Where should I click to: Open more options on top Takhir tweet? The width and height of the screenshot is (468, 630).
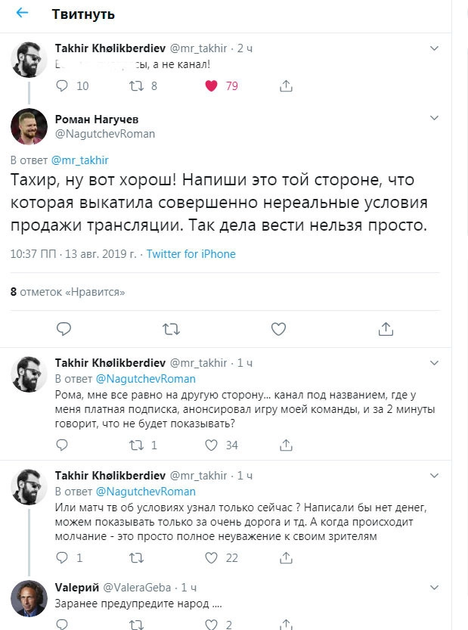click(434, 48)
